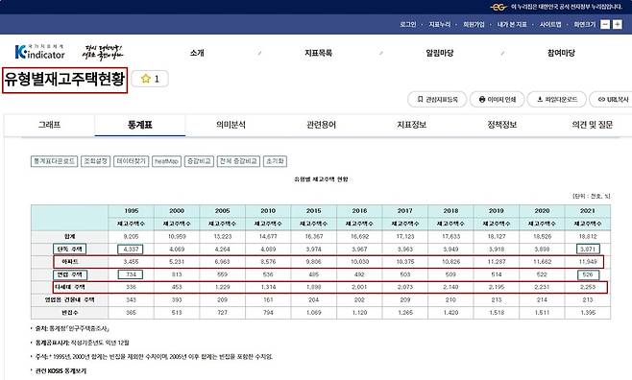Click the 관련 KOSIS 통계보기 link
This screenshot has width=632, height=380.
[x=61, y=370]
